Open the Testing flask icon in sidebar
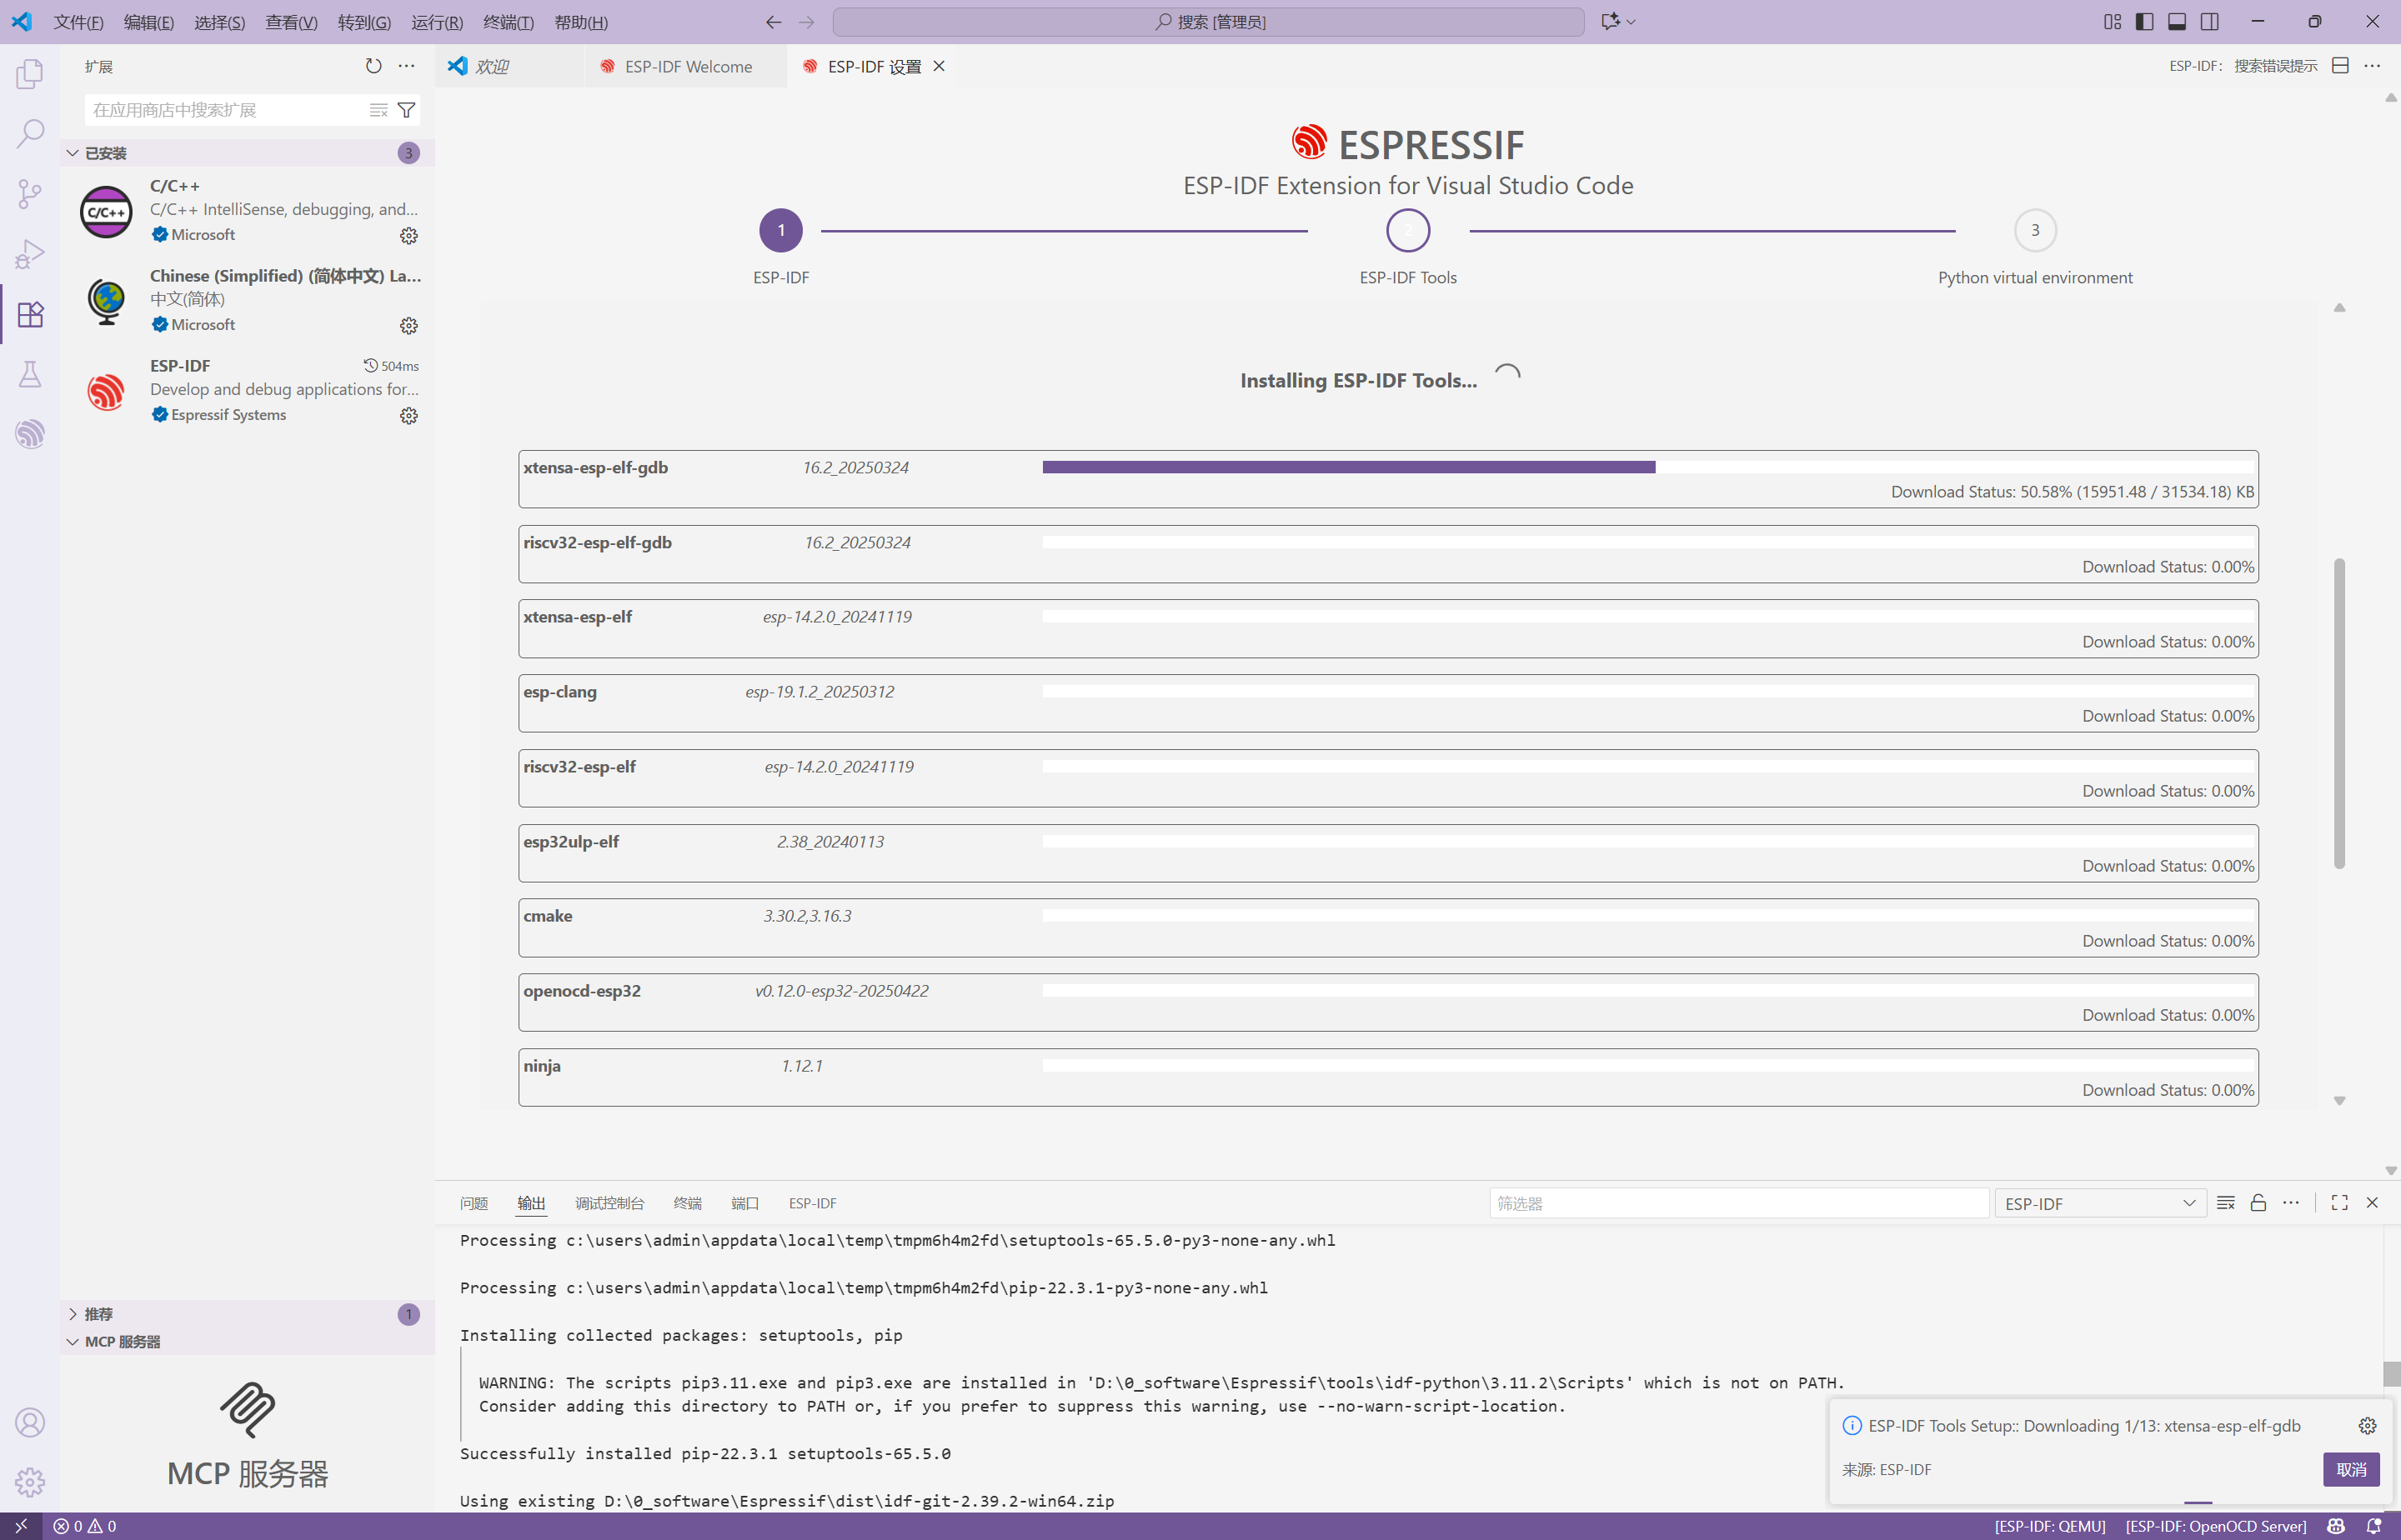The height and width of the screenshot is (1540, 2401). click(x=30, y=374)
